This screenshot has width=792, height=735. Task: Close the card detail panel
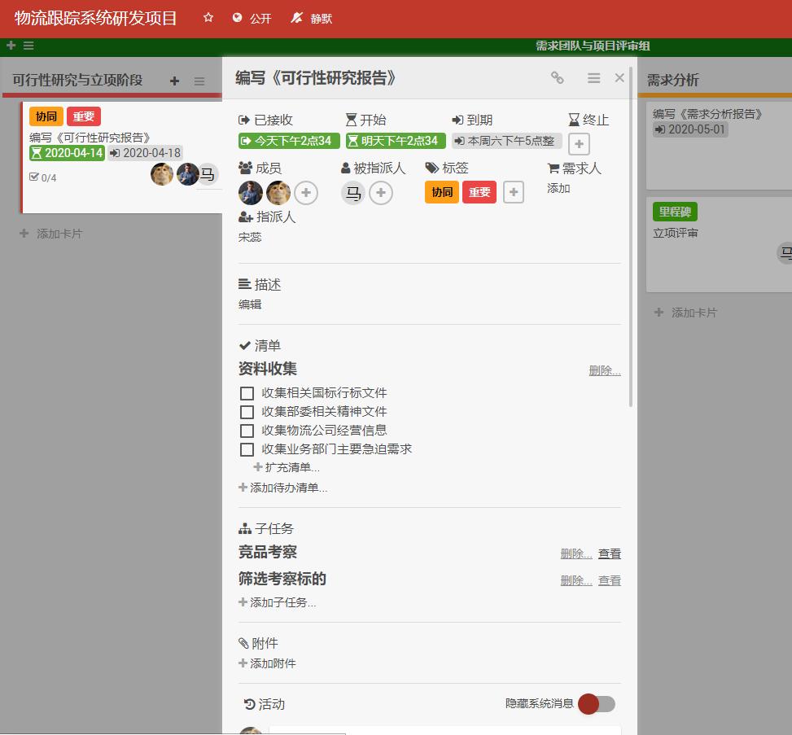(619, 78)
